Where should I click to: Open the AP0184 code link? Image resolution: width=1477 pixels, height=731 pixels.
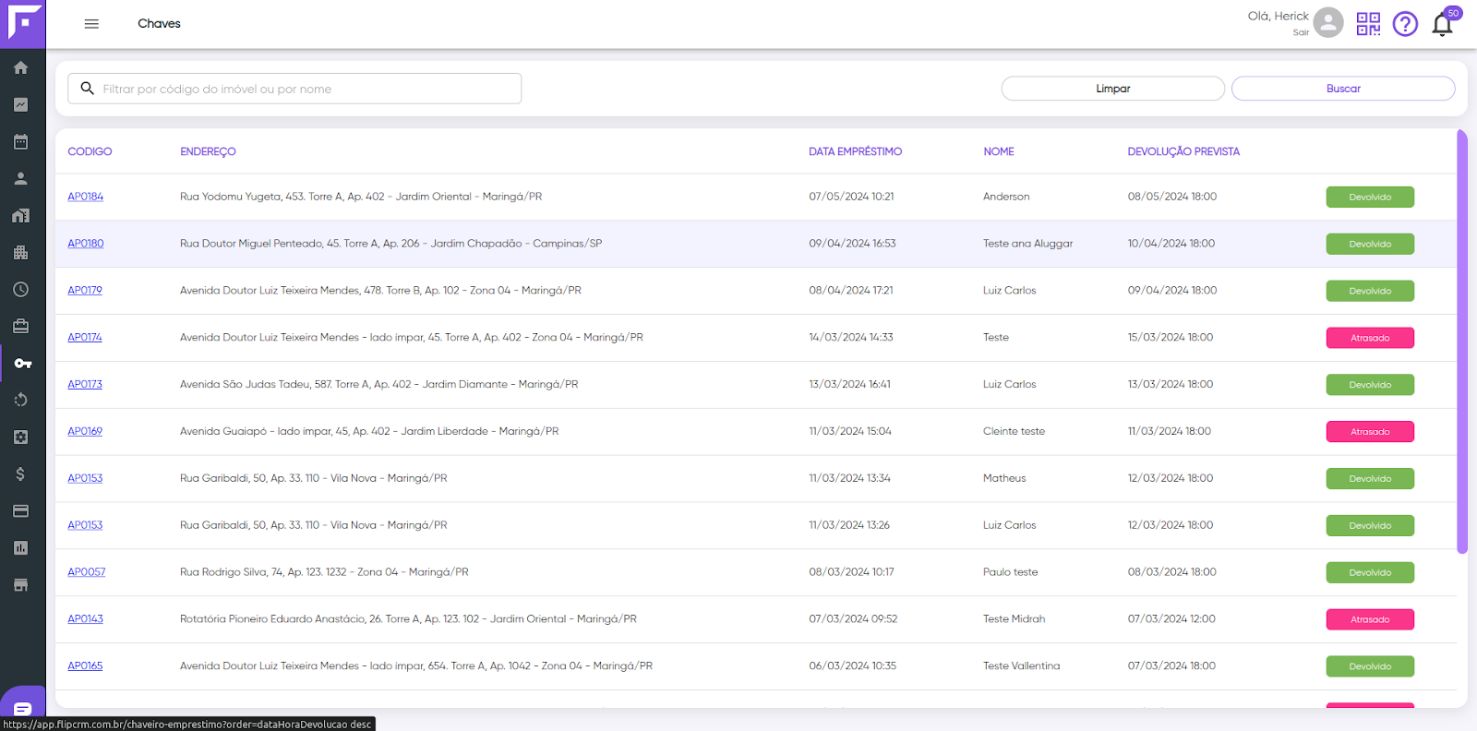[x=85, y=197]
